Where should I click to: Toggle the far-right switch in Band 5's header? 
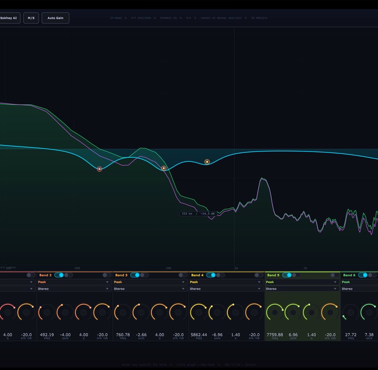335,275
